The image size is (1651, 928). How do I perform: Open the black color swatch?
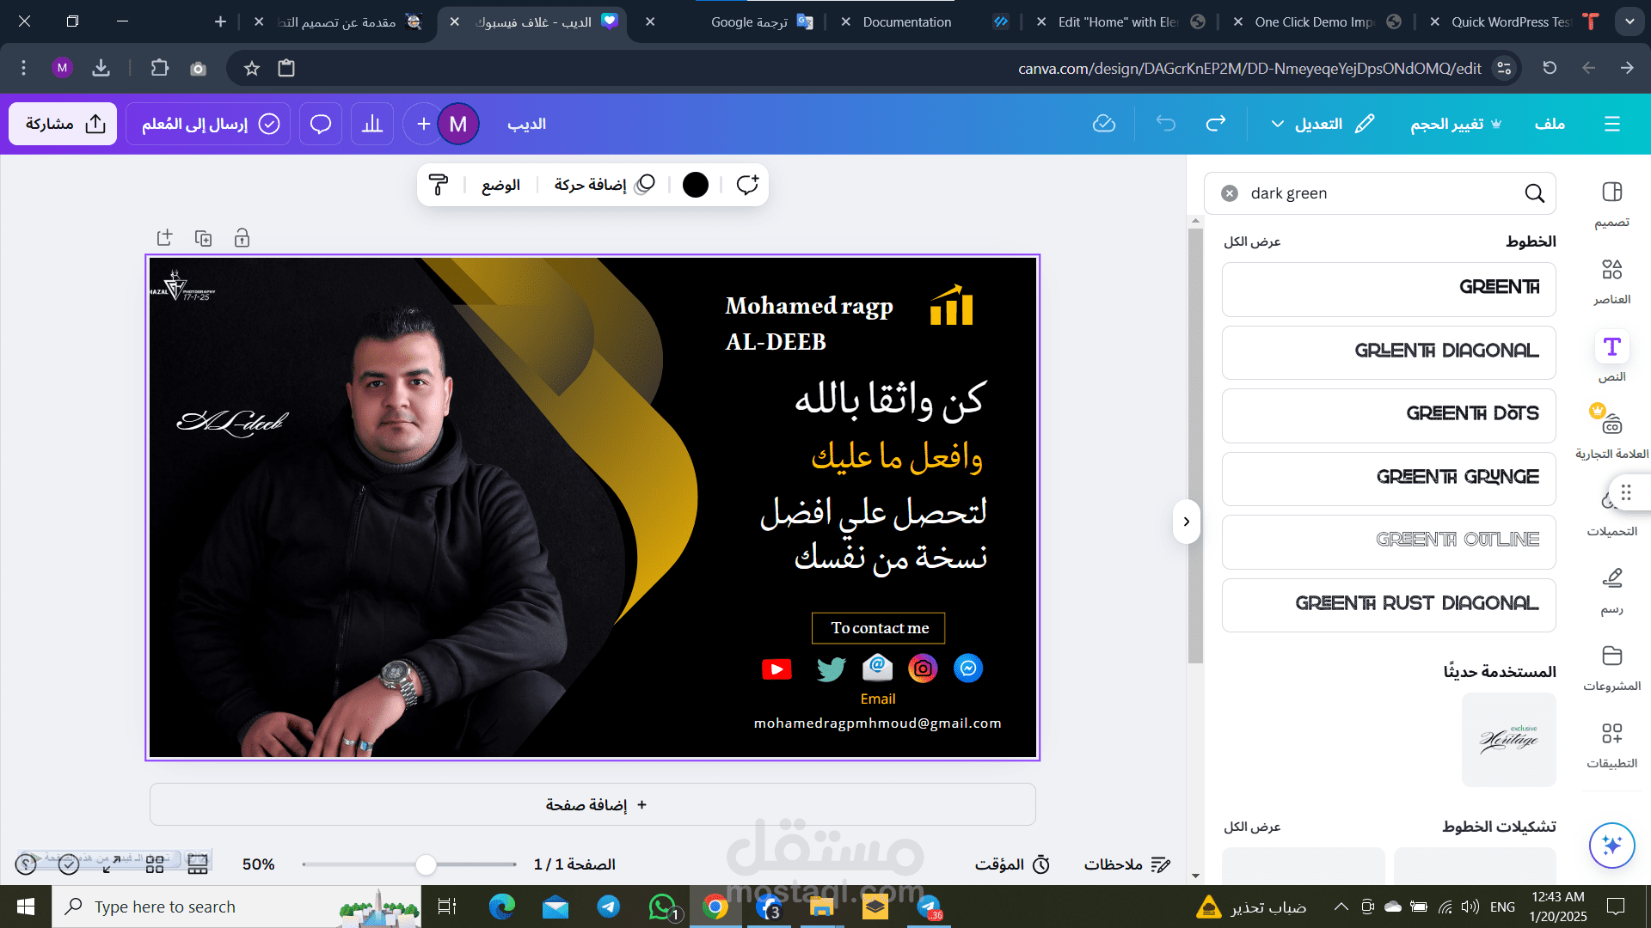click(696, 185)
